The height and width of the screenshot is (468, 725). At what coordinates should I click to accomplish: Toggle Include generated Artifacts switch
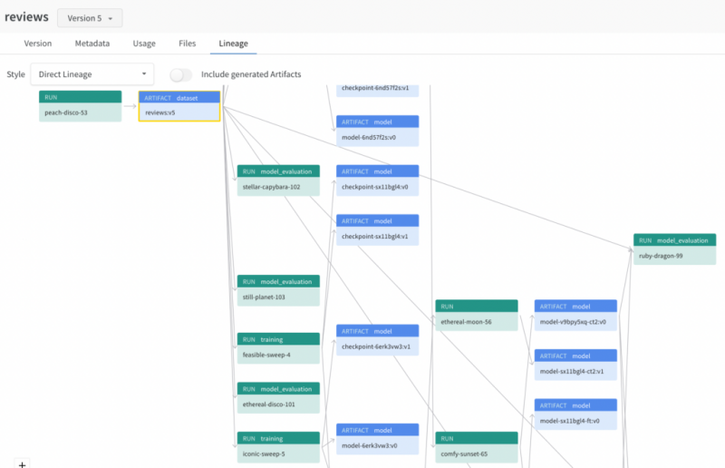click(x=181, y=74)
